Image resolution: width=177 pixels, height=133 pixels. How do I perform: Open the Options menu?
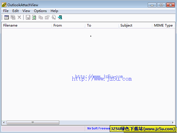coord(40,11)
